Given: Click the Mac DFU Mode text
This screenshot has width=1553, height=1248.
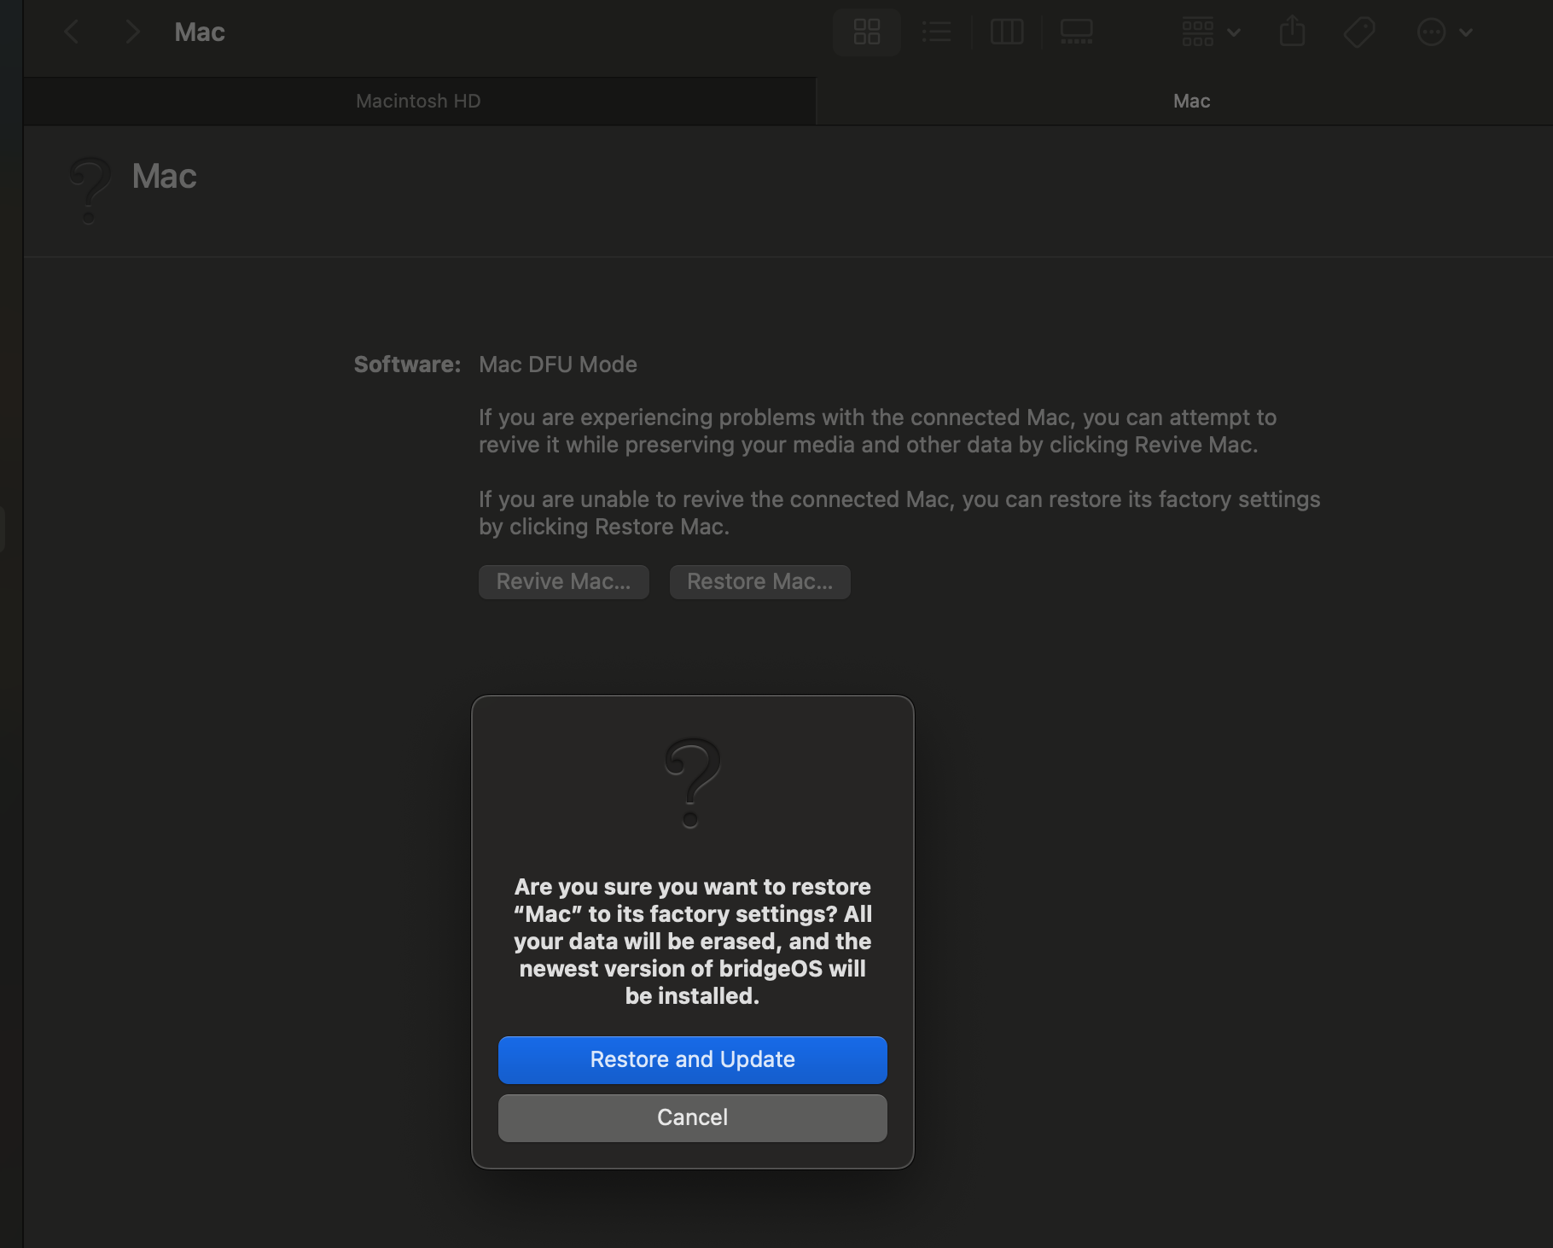Looking at the screenshot, I should [x=558, y=364].
